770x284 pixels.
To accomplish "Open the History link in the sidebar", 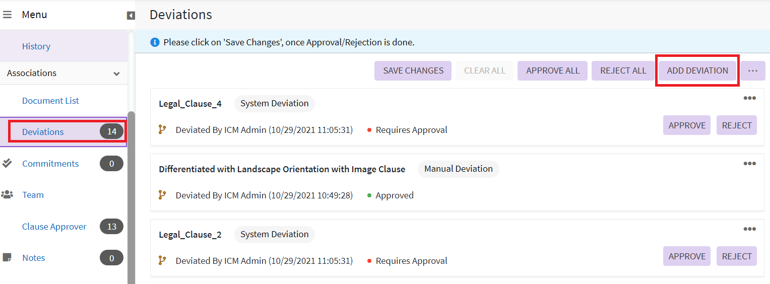I will (x=36, y=46).
